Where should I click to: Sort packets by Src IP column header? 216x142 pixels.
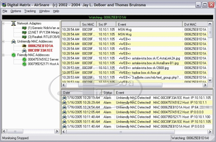tap(103, 25)
